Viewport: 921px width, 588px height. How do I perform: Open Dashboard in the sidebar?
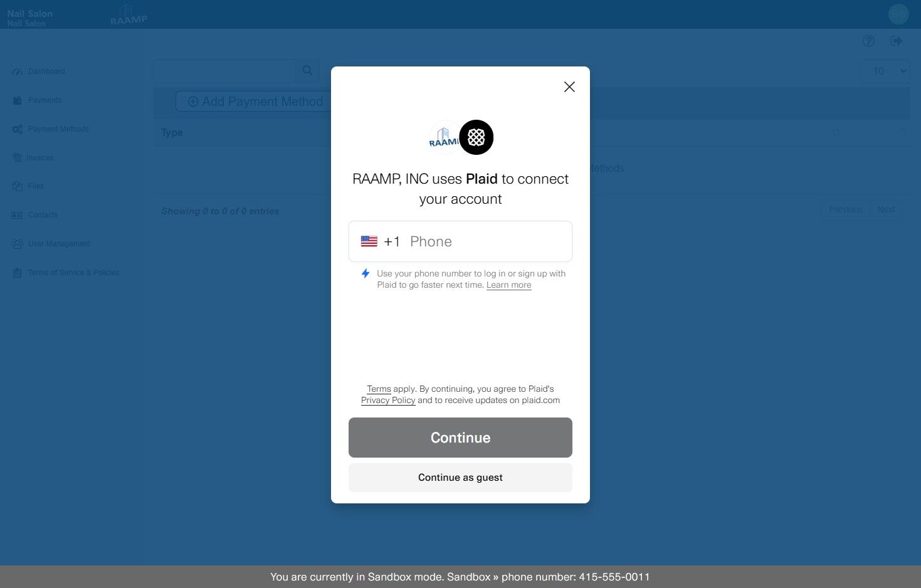tap(46, 71)
